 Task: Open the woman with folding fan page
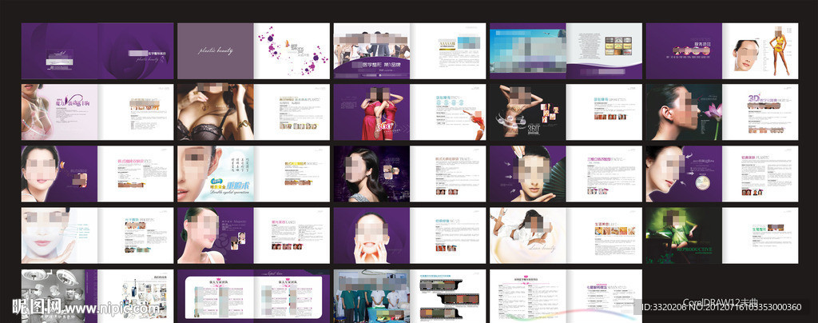(x=528, y=173)
